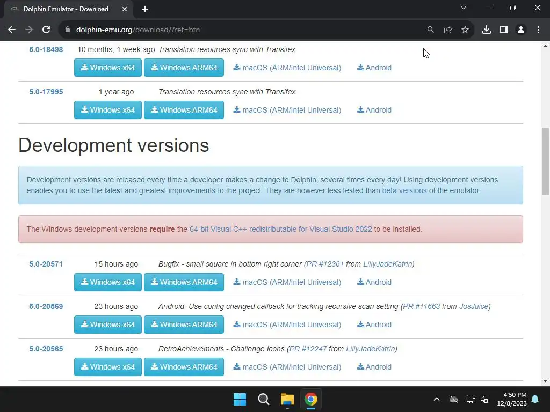Download Windows ARM64 for 5.0-18498
Image resolution: width=550 pixels, height=412 pixels.
click(x=184, y=68)
